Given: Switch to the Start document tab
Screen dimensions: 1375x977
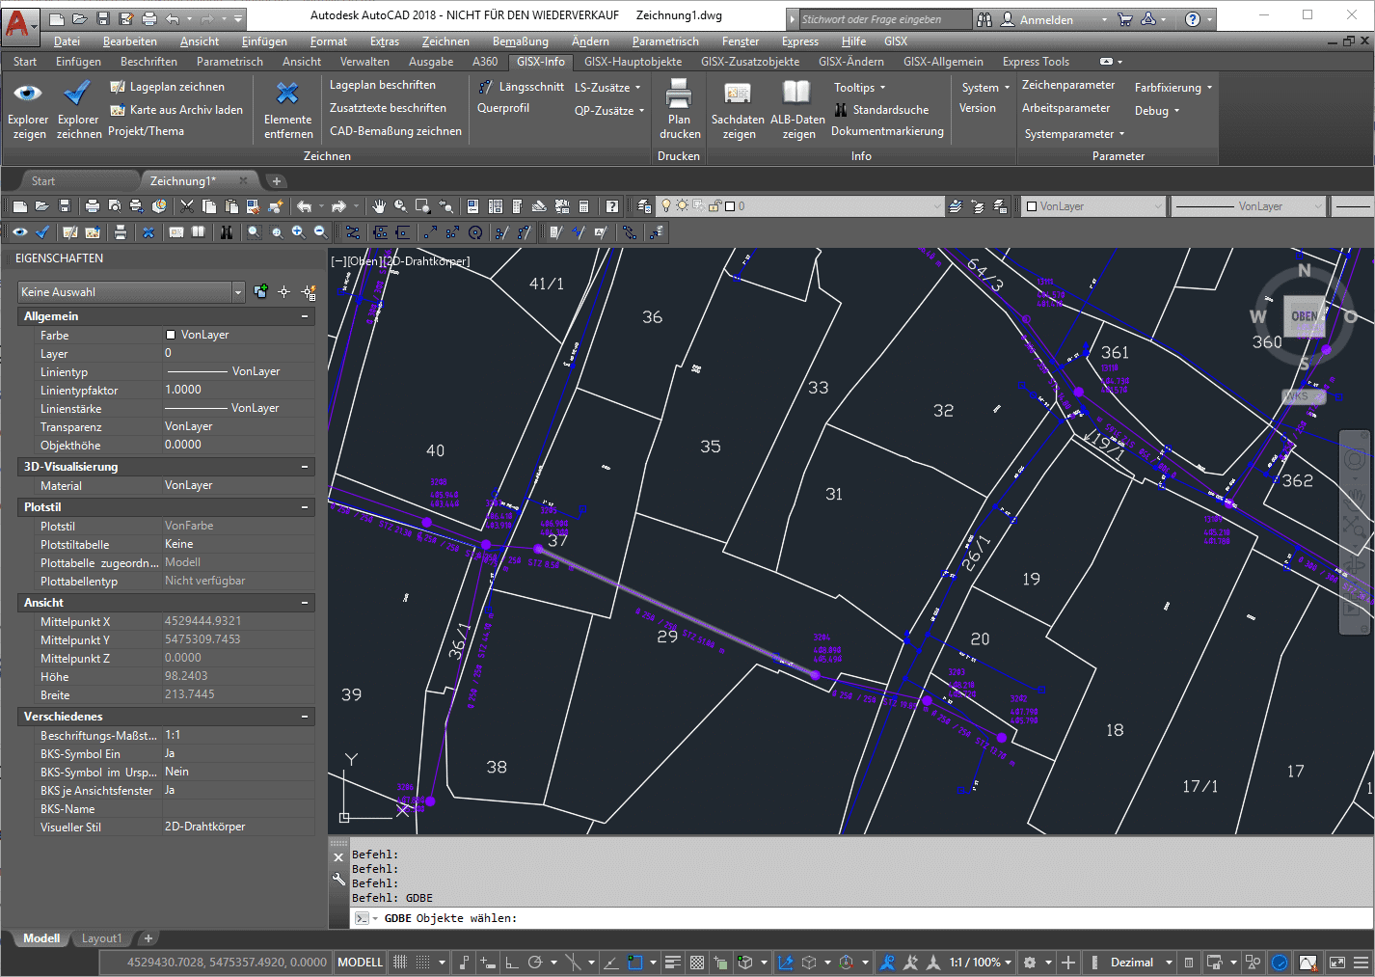Looking at the screenshot, I should click(x=43, y=181).
